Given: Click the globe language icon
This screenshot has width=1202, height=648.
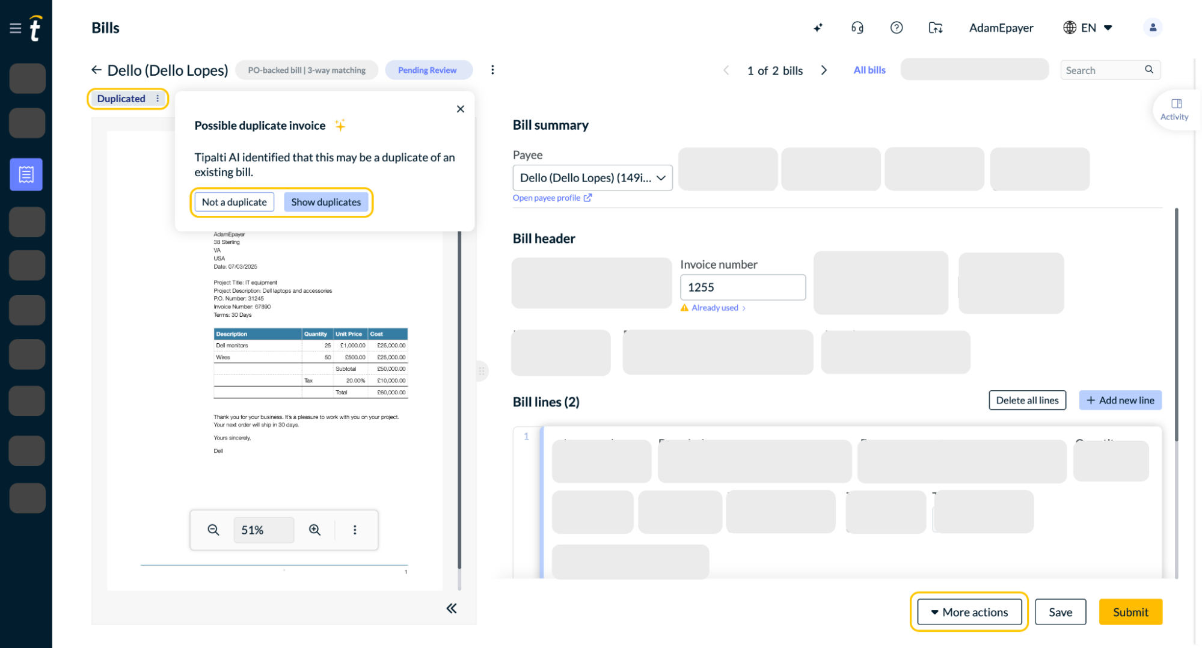Looking at the screenshot, I should 1070,28.
